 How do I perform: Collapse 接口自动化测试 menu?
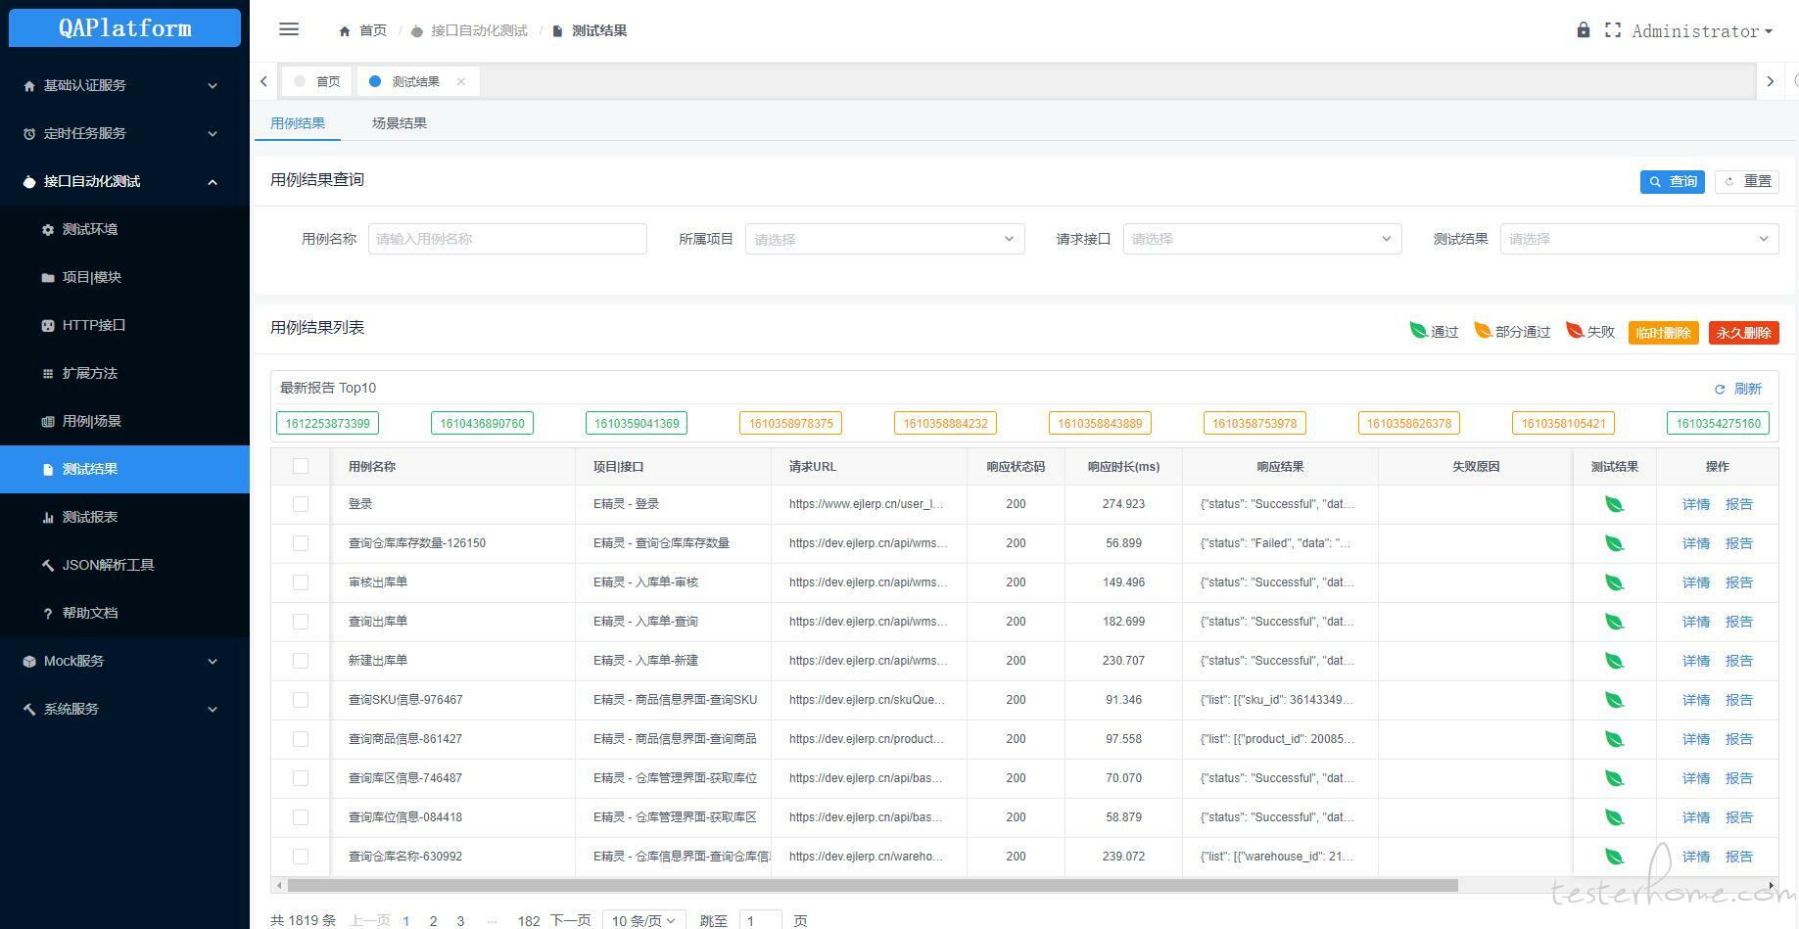pyautogui.click(x=125, y=181)
